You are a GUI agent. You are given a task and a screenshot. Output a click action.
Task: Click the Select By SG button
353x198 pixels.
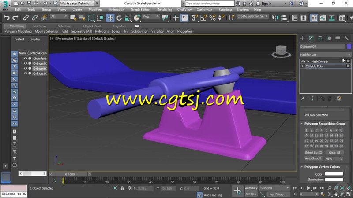click(x=313, y=152)
